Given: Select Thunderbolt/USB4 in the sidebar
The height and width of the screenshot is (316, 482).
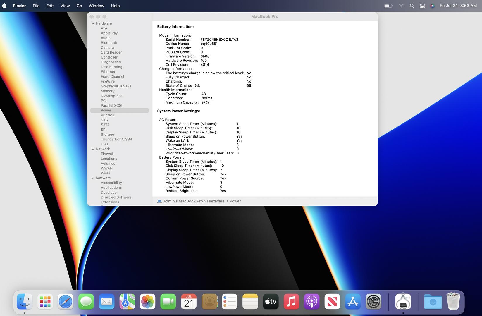Looking at the screenshot, I should (x=116, y=139).
